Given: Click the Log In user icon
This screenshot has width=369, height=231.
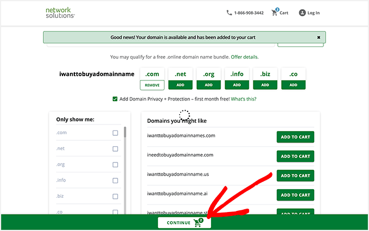Looking at the screenshot, I should point(302,13).
